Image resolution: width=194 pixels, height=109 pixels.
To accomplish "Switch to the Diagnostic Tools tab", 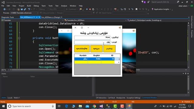I will 8,17.
